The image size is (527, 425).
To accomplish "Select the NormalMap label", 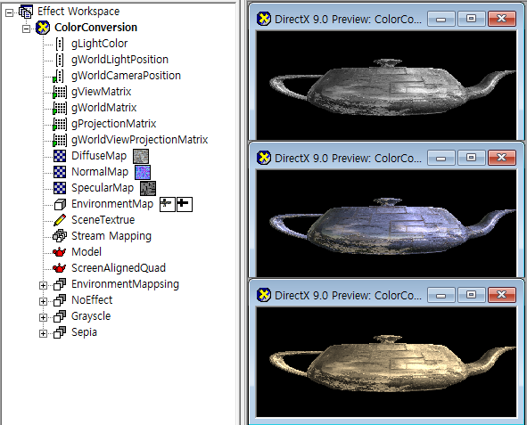I will tap(100, 172).
